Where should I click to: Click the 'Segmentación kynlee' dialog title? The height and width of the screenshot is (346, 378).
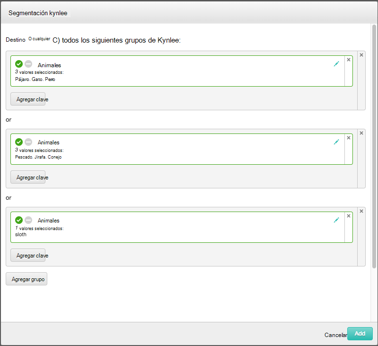(38, 13)
